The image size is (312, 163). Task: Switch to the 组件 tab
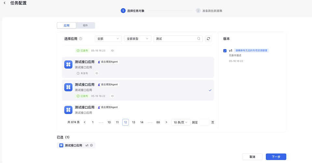85,25
